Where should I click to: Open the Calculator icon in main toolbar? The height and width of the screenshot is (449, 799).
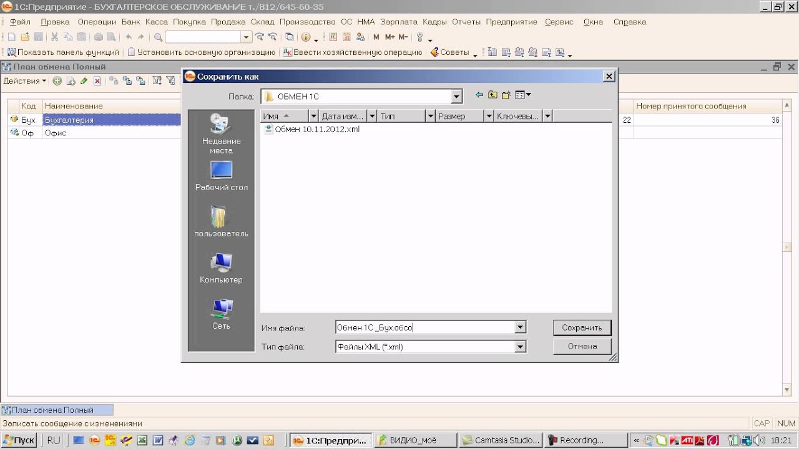[x=333, y=37]
